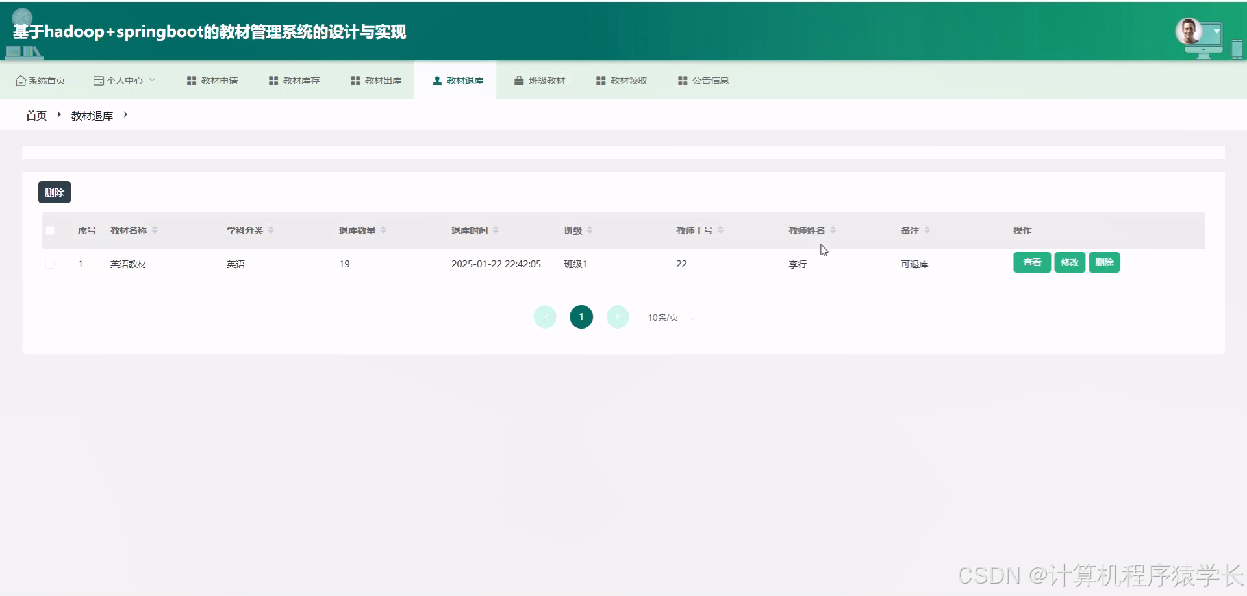Click the sort icon on 教材名称 column
The width and height of the screenshot is (1247, 596).
(x=155, y=230)
